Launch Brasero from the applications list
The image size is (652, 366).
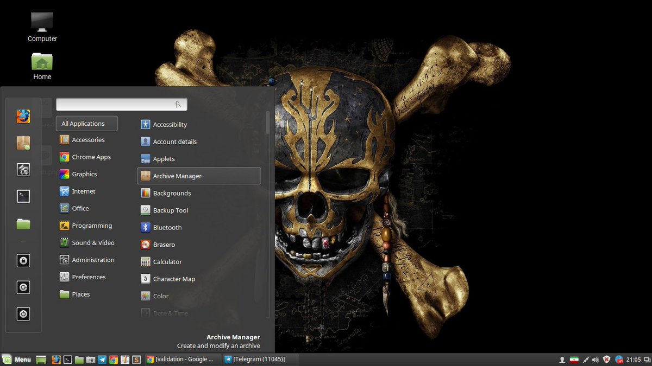199,245
